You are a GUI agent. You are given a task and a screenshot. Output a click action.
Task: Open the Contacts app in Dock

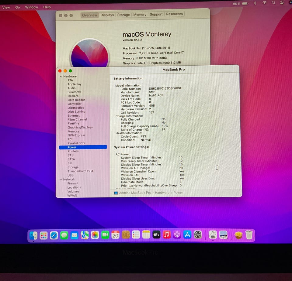pos(126,235)
